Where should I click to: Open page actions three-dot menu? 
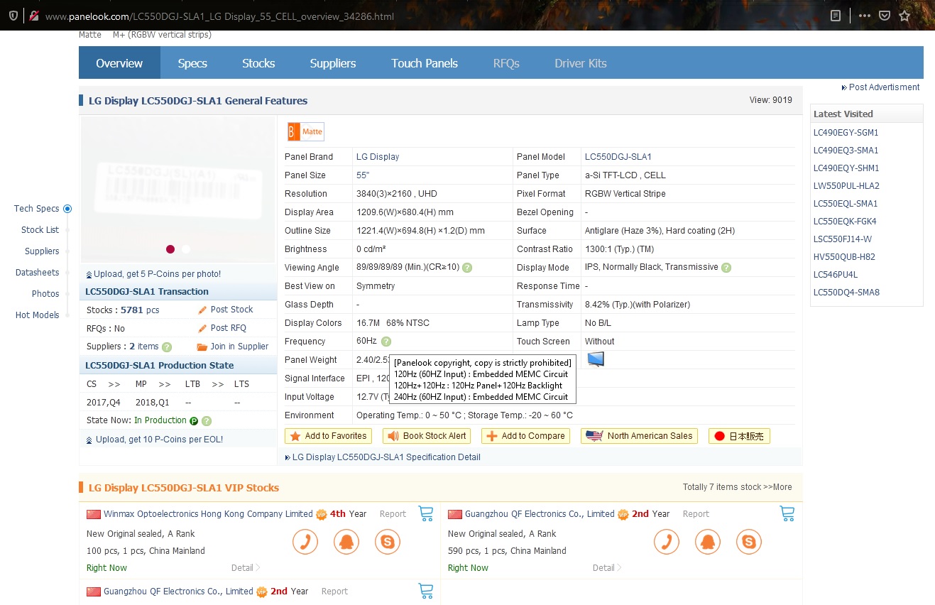[864, 16]
